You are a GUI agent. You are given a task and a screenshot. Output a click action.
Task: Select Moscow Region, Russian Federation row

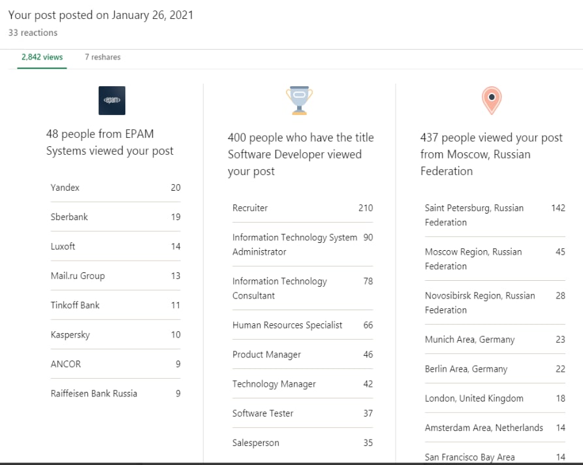495,259
